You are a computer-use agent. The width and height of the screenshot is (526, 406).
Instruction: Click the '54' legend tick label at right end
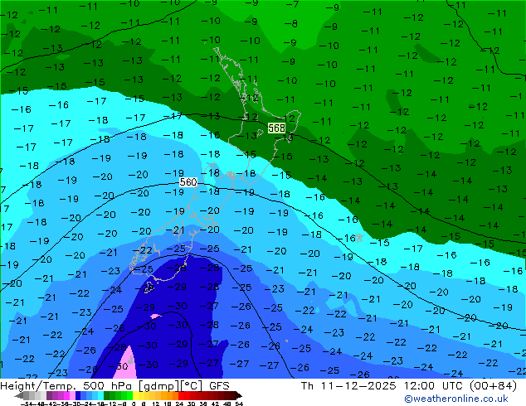click(x=238, y=404)
